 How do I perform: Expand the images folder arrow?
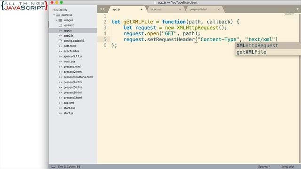point(56,20)
